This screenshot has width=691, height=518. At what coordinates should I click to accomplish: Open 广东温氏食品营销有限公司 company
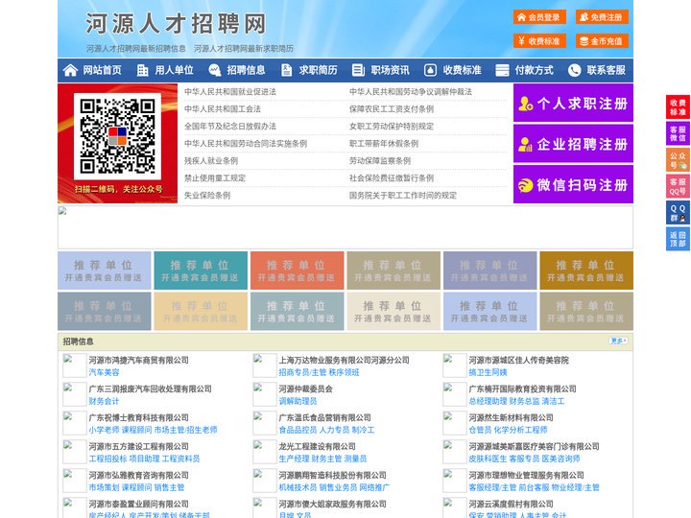coord(324,417)
